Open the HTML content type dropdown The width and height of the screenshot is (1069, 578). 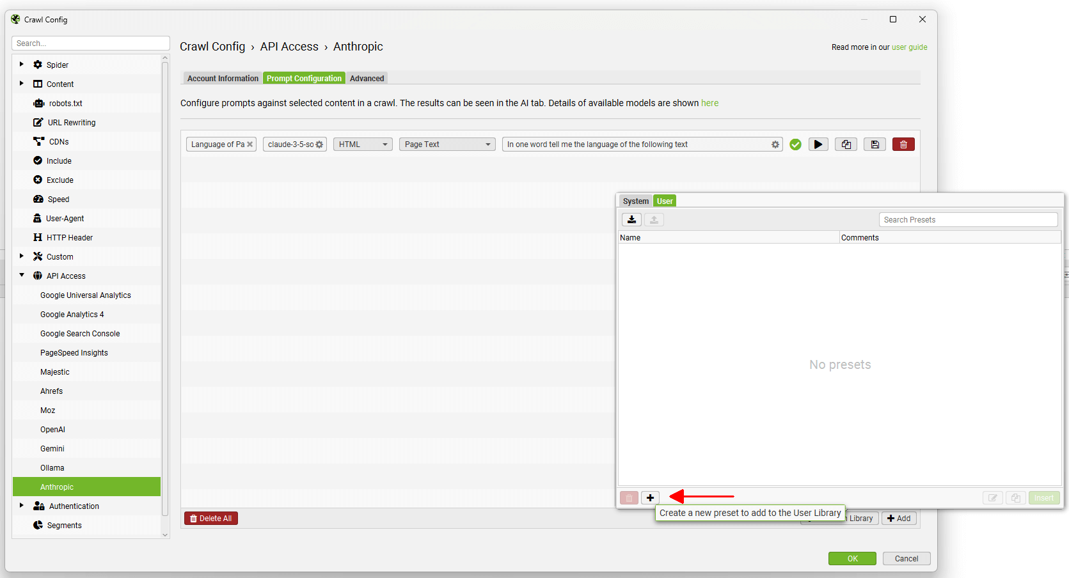coord(363,144)
